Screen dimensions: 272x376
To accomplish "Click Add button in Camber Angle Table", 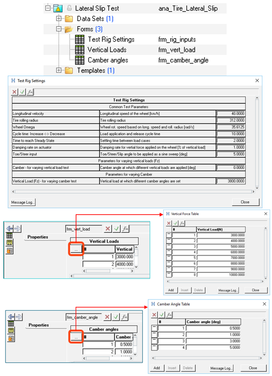I will (156, 368).
